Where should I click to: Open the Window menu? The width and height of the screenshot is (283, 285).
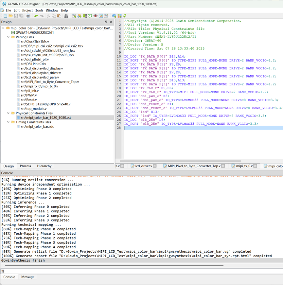pyautogui.click(x=52, y=10)
